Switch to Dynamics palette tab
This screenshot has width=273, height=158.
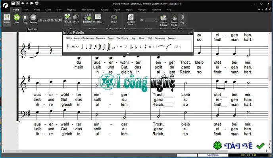tap(101, 38)
